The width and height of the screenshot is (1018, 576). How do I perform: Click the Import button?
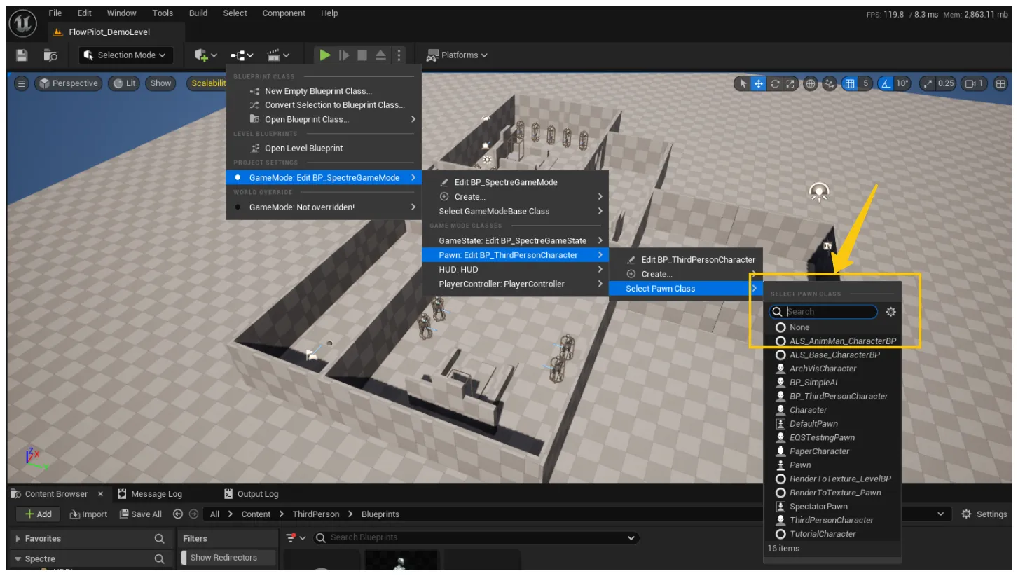tap(89, 514)
